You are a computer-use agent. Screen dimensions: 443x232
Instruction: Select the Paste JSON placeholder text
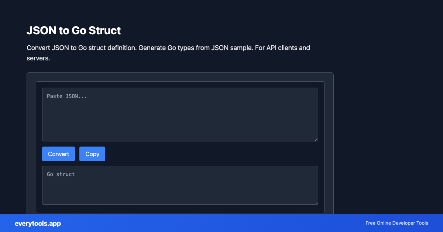(x=66, y=96)
